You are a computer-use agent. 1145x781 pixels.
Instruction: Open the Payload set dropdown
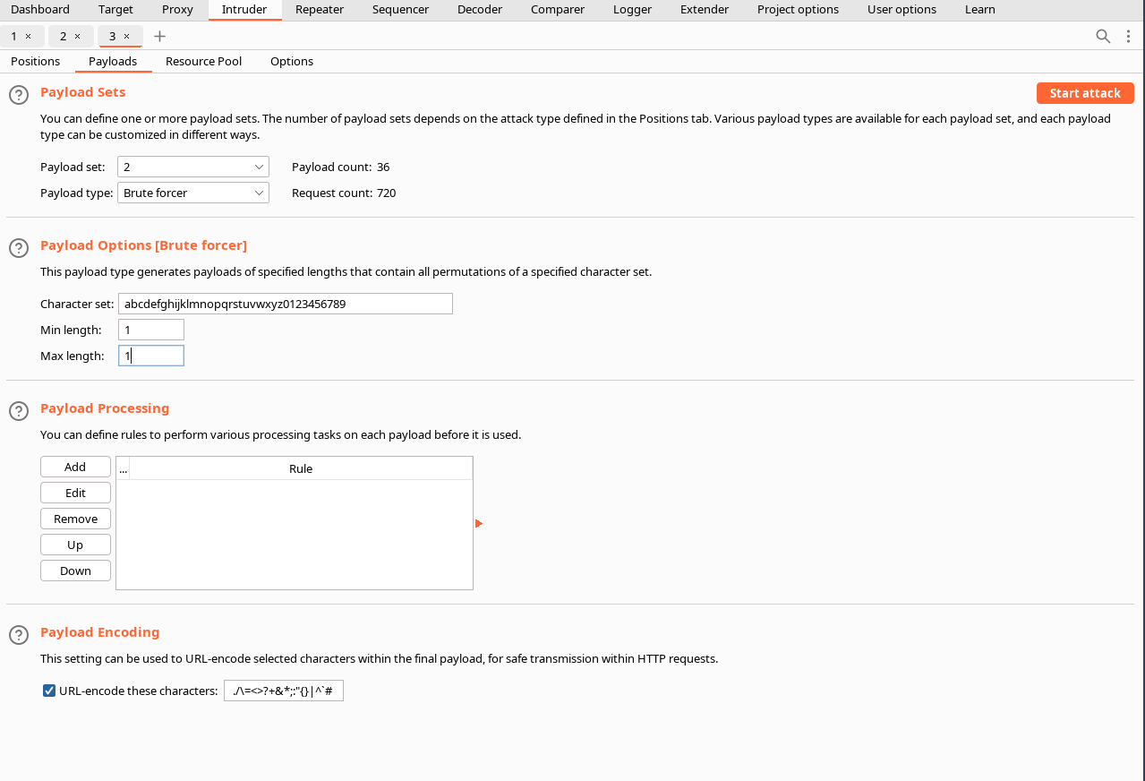click(x=193, y=167)
